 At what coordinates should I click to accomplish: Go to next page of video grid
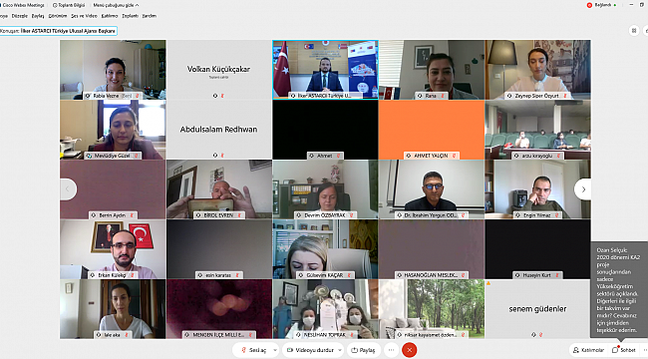[583, 189]
